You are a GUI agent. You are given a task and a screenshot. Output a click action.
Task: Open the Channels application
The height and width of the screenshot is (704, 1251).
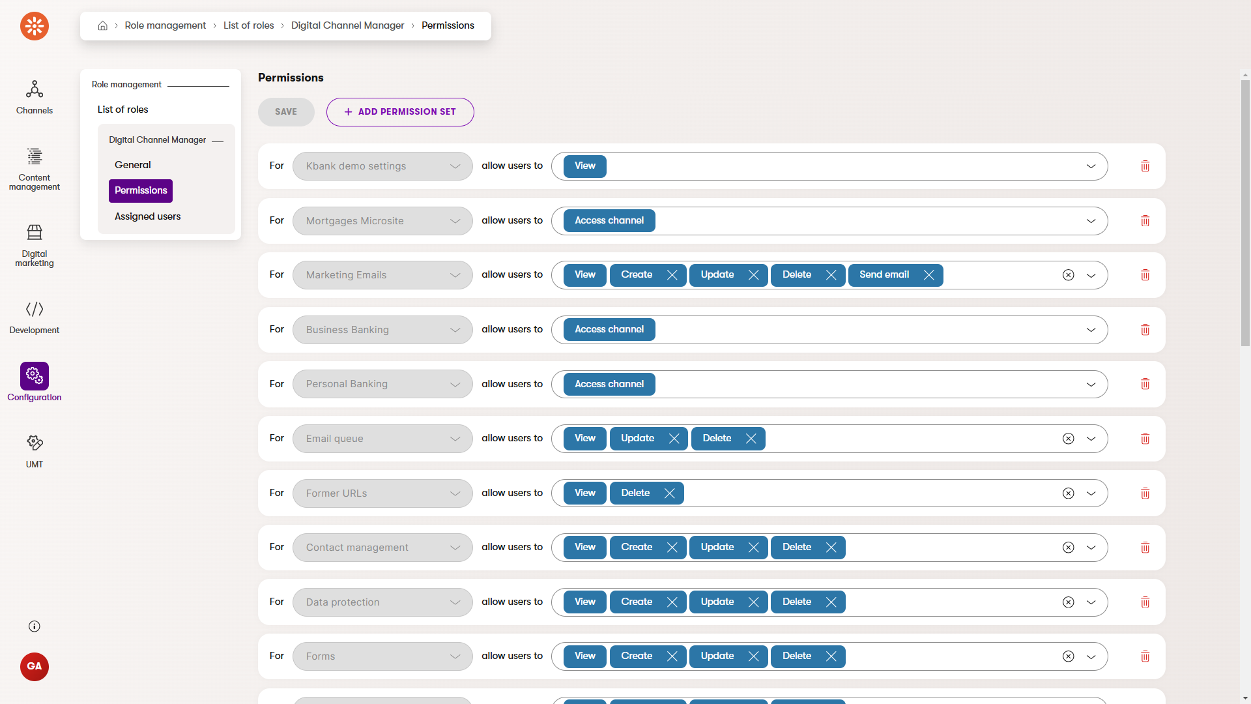(x=34, y=96)
